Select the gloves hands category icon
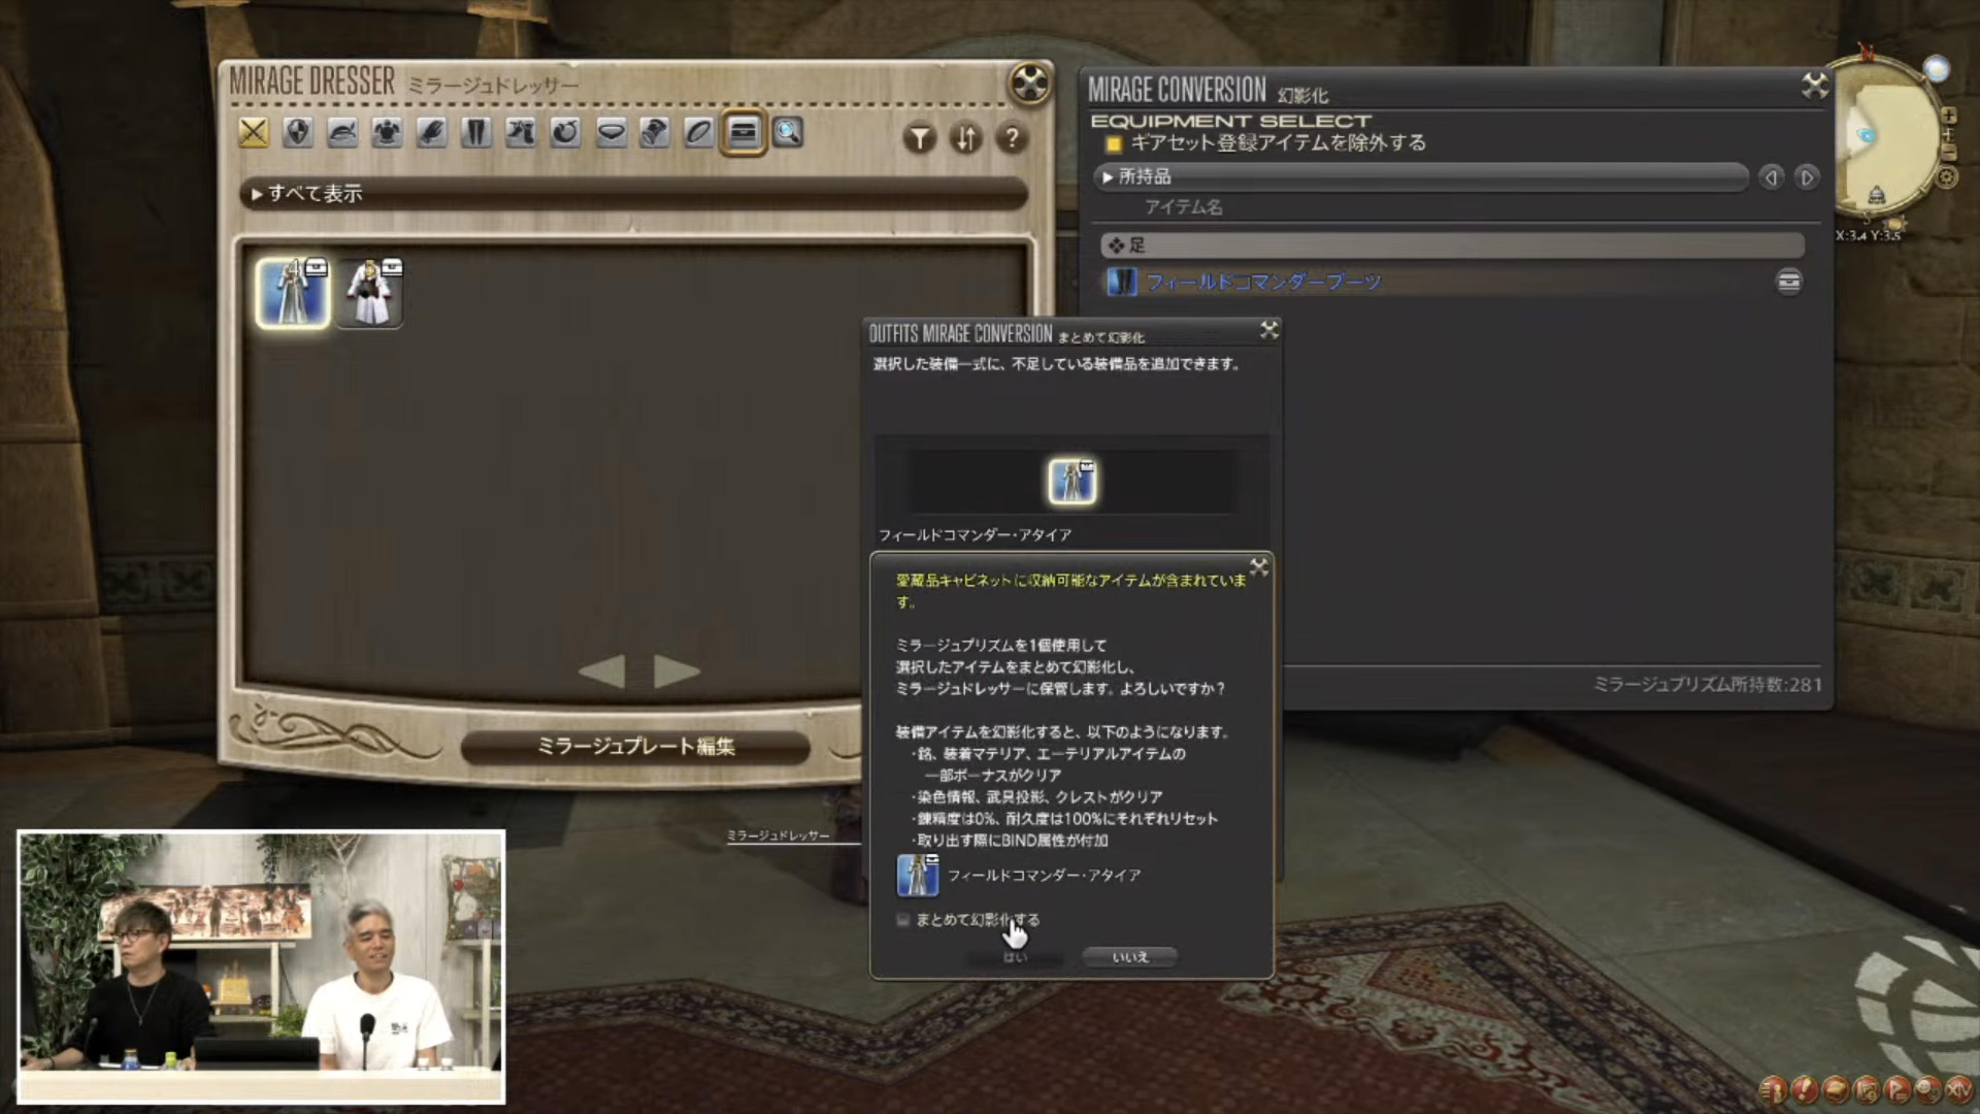The width and height of the screenshot is (1980, 1114). tap(431, 133)
